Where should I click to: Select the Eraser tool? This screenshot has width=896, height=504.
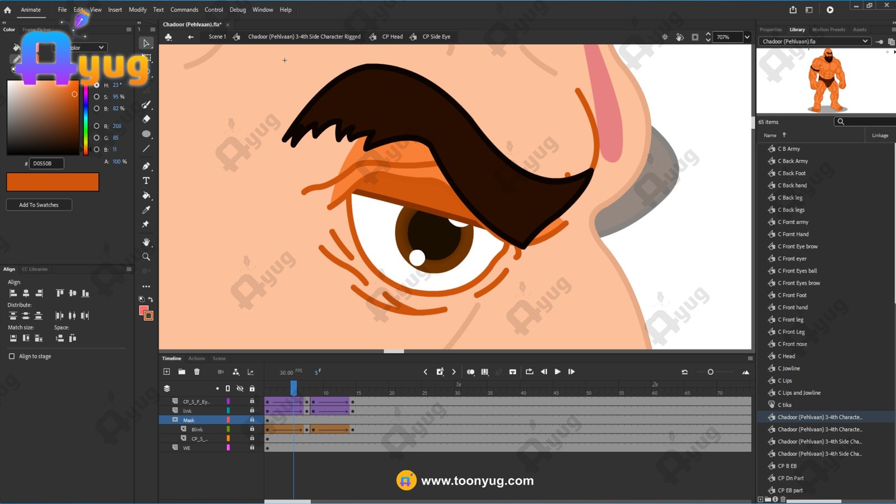(146, 119)
